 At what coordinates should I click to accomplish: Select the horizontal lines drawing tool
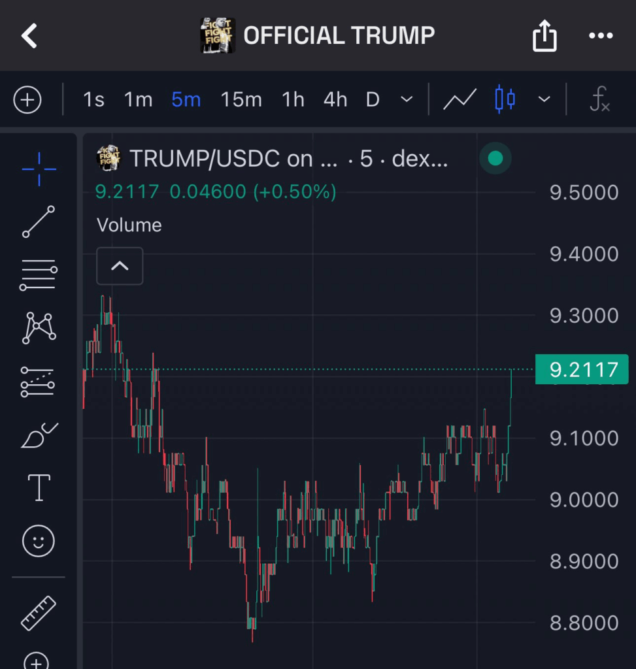(39, 275)
